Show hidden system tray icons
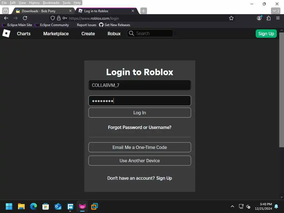The width and height of the screenshot is (284, 213). click(232, 206)
